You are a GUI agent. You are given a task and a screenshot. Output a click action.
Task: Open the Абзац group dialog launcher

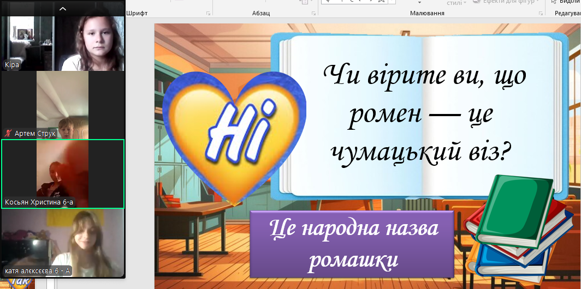314,13
